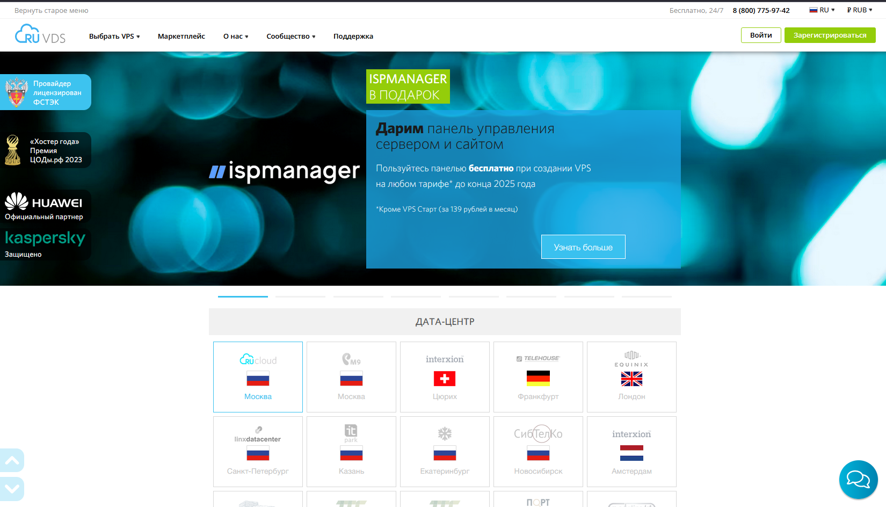This screenshot has height=507, width=886.
Task: Select the Rucloud Москва data center
Action: (x=258, y=377)
